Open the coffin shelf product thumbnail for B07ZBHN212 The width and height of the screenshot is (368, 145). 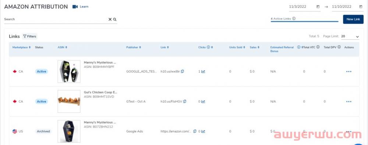tap(69, 131)
